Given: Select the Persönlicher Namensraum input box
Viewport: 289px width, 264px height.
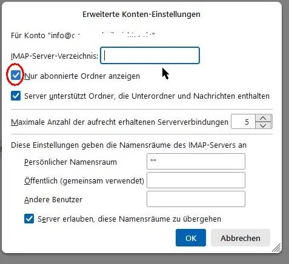Looking at the screenshot, I should click(x=196, y=162).
